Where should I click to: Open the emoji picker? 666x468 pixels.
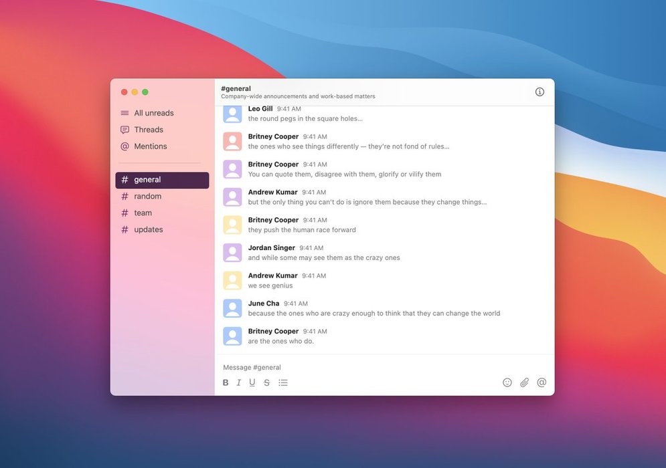click(507, 382)
